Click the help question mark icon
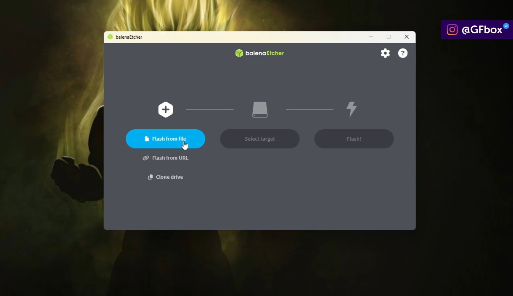 tap(403, 53)
